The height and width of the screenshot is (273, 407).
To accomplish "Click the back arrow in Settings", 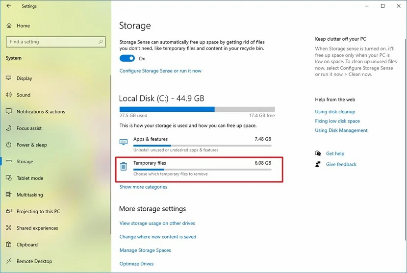I will click(8, 6).
